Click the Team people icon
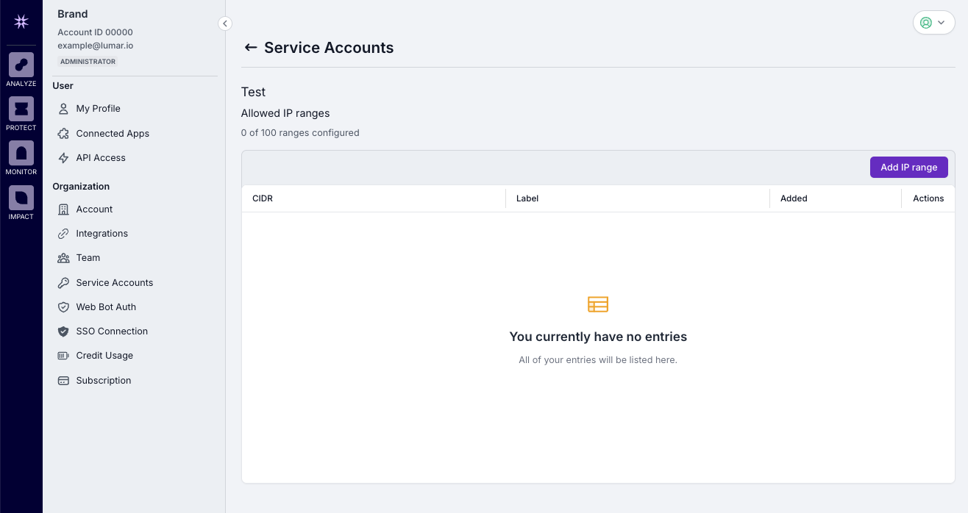The width and height of the screenshot is (968, 513). [x=63, y=258]
